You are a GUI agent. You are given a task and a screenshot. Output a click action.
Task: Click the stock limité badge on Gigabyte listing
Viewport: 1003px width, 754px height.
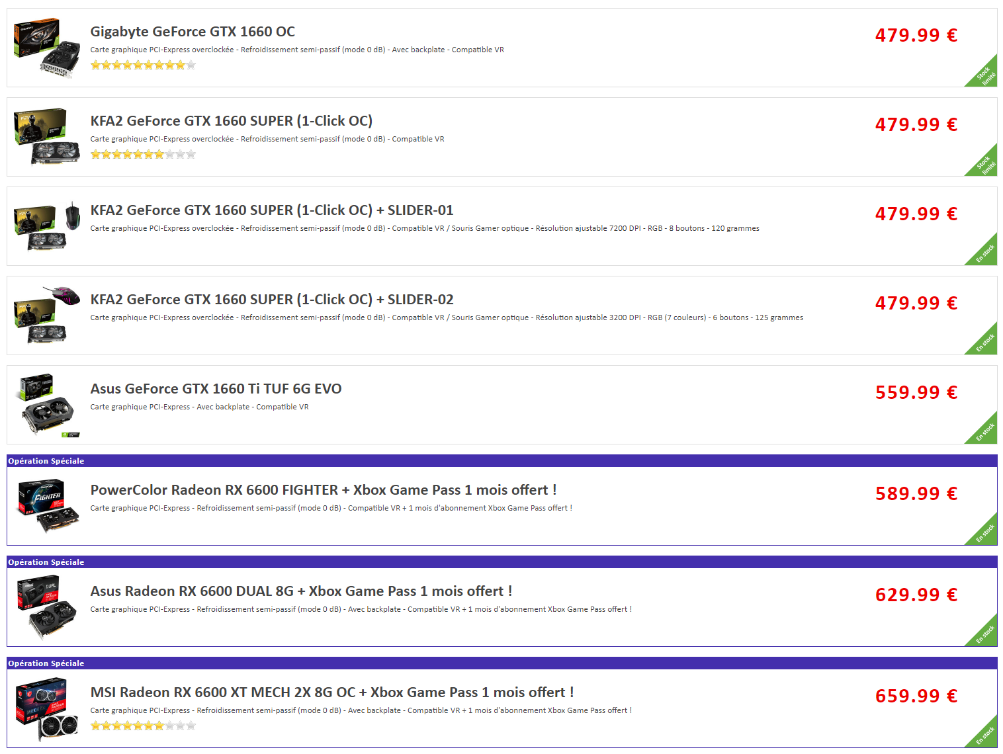click(984, 74)
